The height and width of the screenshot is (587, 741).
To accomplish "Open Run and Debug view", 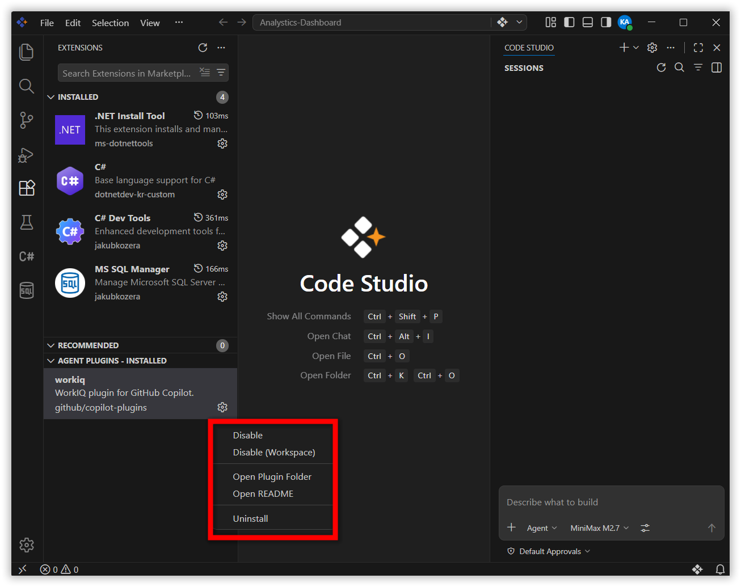I will click(27, 154).
